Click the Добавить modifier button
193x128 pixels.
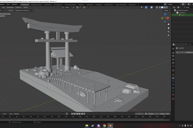click(184, 53)
